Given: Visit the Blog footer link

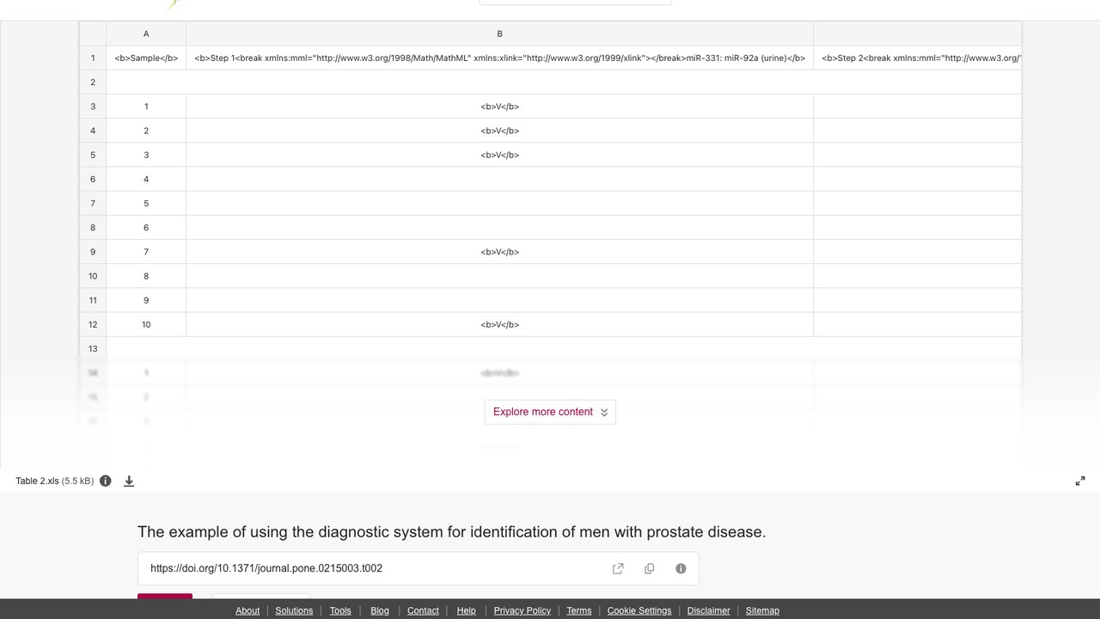Looking at the screenshot, I should [380, 610].
